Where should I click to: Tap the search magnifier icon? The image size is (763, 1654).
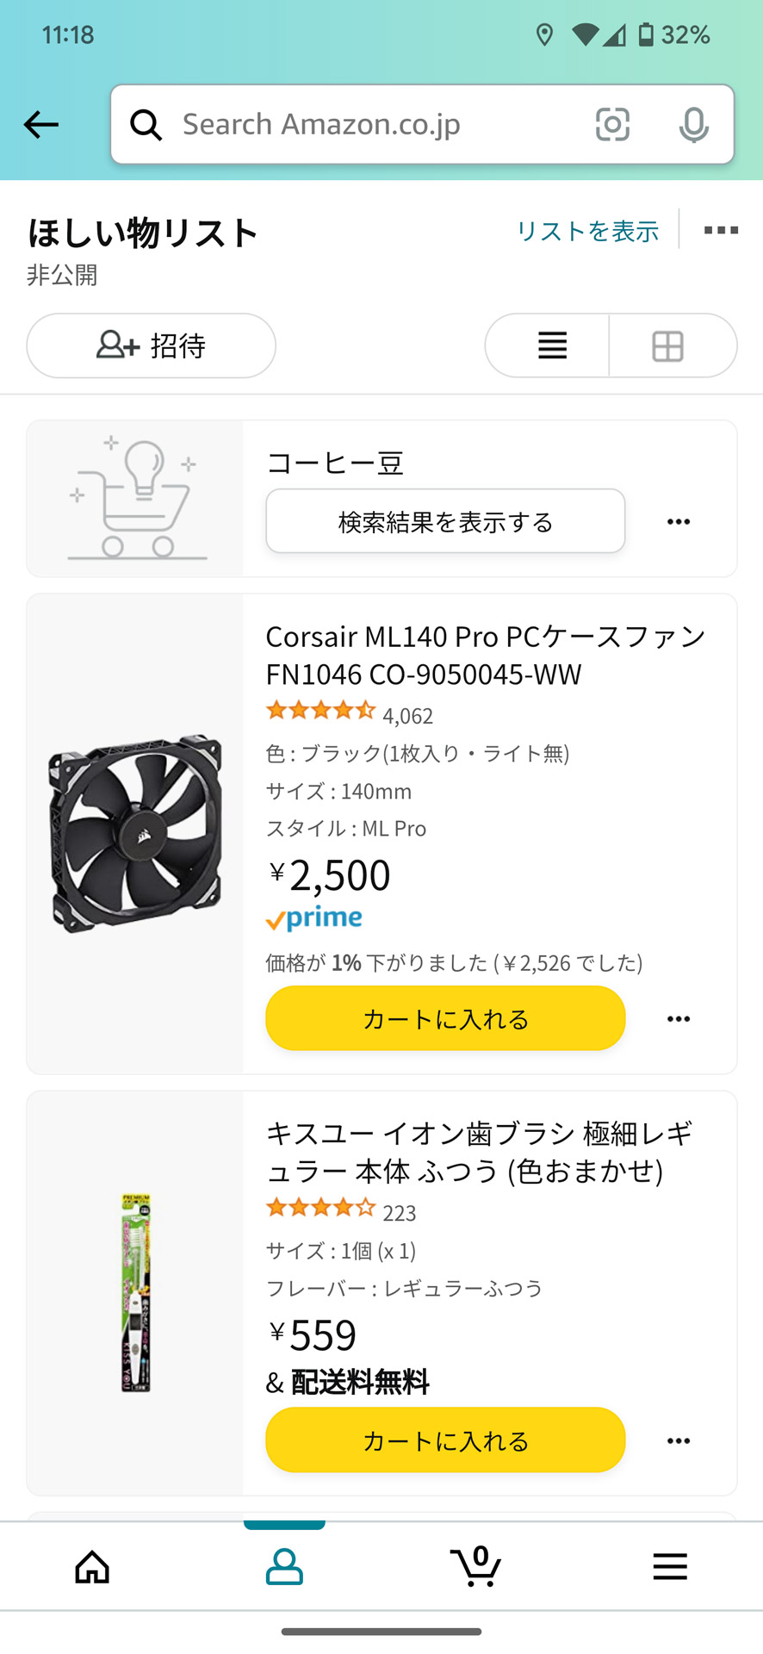click(x=146, y=124)
